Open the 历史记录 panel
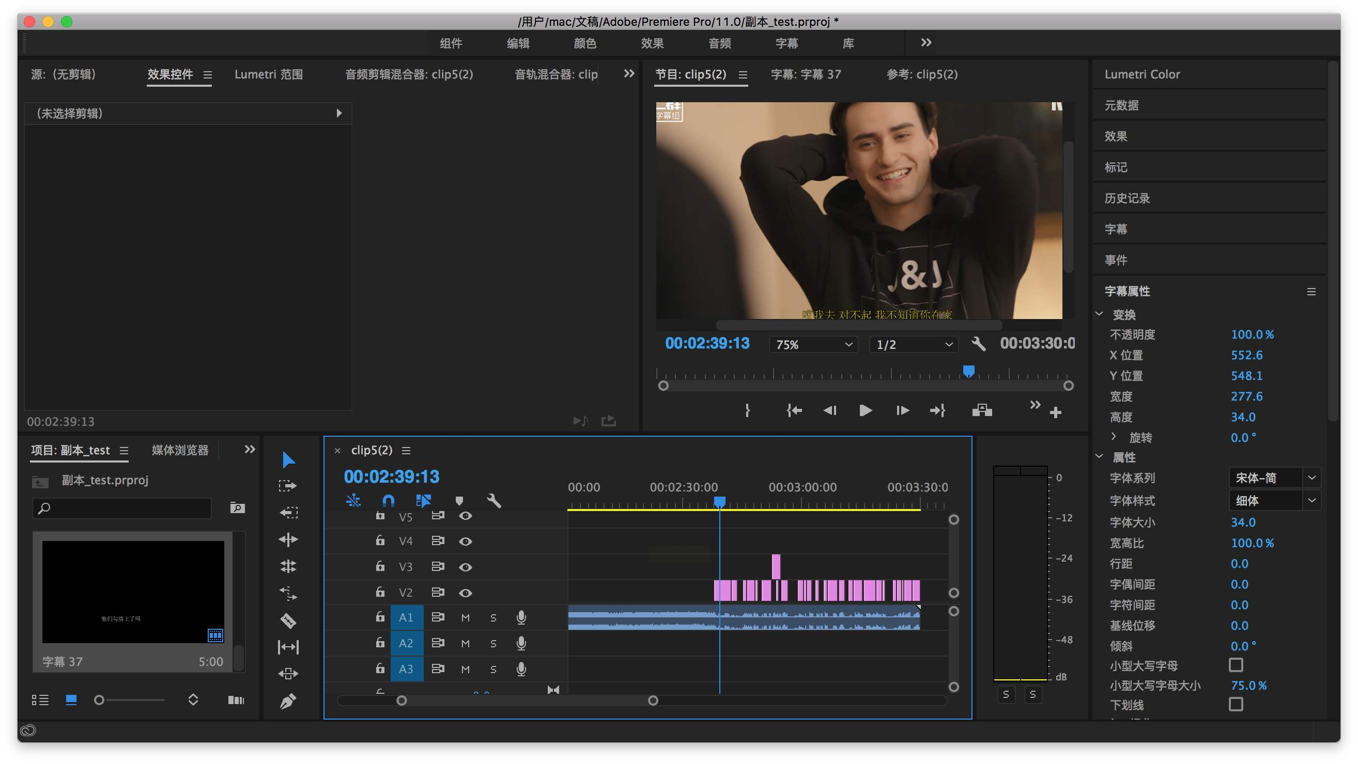The image size is (1358, 764). (x=1127, y=198)
